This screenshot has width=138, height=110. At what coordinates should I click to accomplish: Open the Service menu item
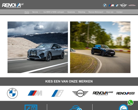35,12
